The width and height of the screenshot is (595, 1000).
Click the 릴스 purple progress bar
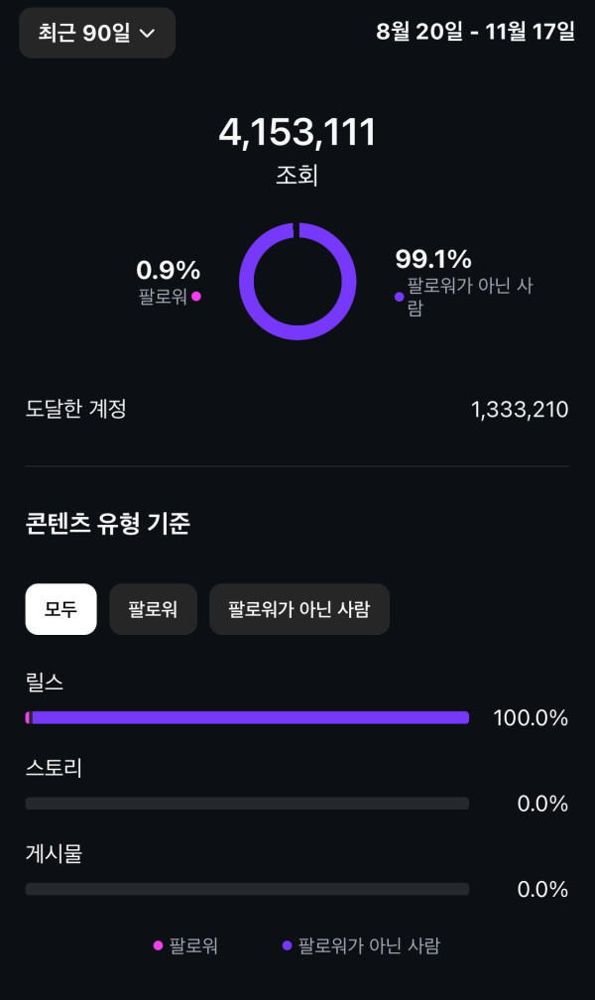tap(248, 717)
